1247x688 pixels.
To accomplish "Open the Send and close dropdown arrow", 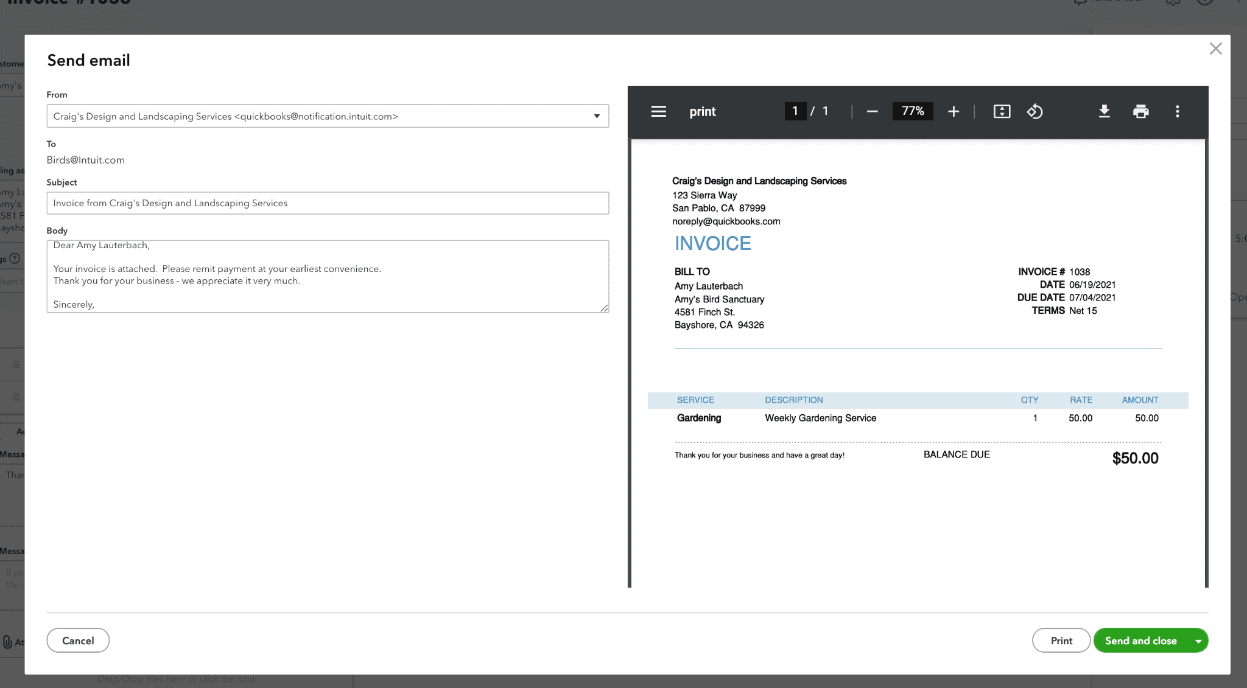I will click(x=1198, y=641).
